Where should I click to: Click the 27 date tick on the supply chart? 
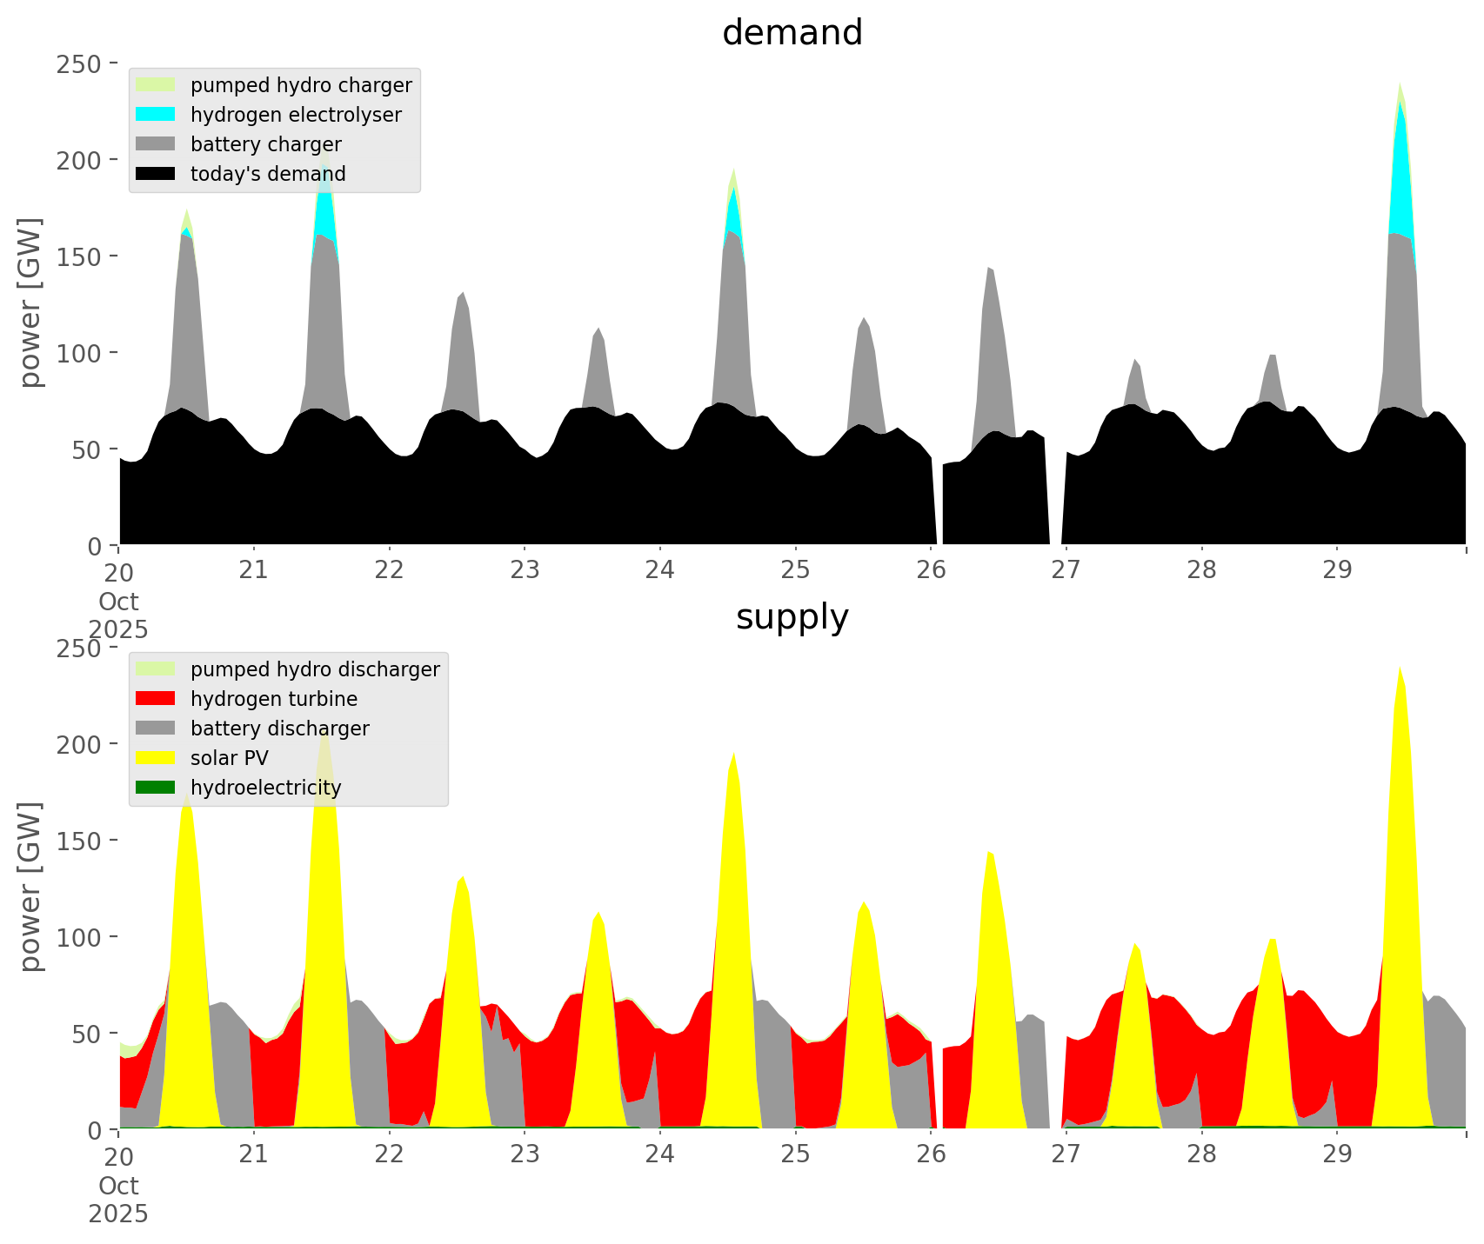[x=1066, y=1154]
